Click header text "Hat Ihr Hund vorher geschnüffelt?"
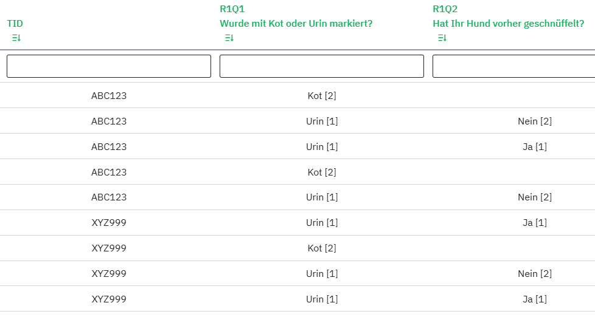 click(508, 24)
